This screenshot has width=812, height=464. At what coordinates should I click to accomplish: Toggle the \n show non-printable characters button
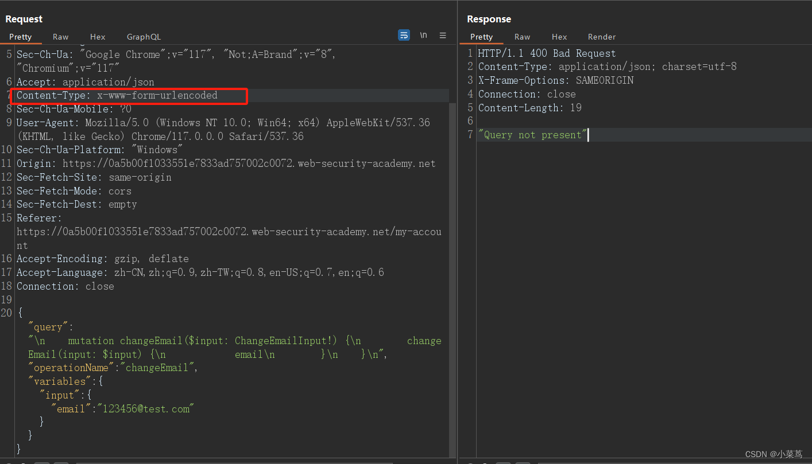[423, 36]
